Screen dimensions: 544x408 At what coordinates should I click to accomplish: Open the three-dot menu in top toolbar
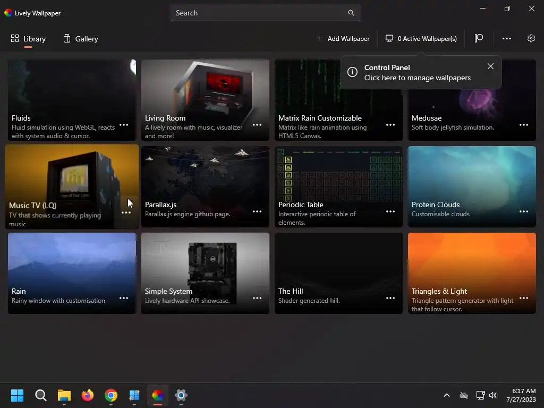(506, 38)
